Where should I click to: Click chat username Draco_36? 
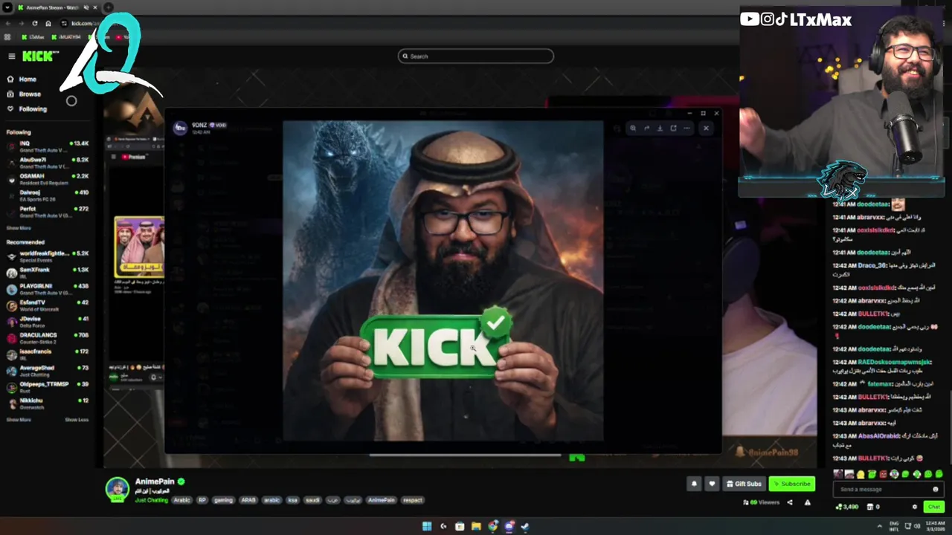tap(872, 265)
